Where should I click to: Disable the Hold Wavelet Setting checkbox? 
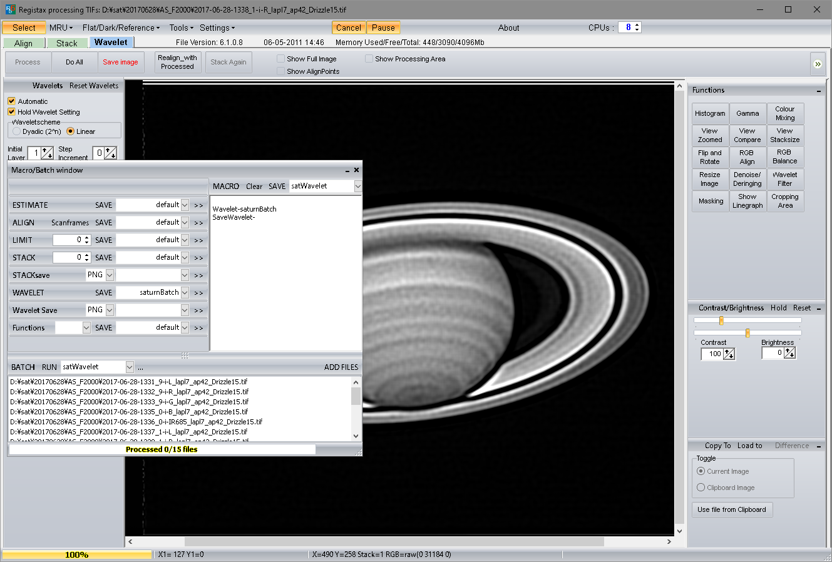click(11, 111)
